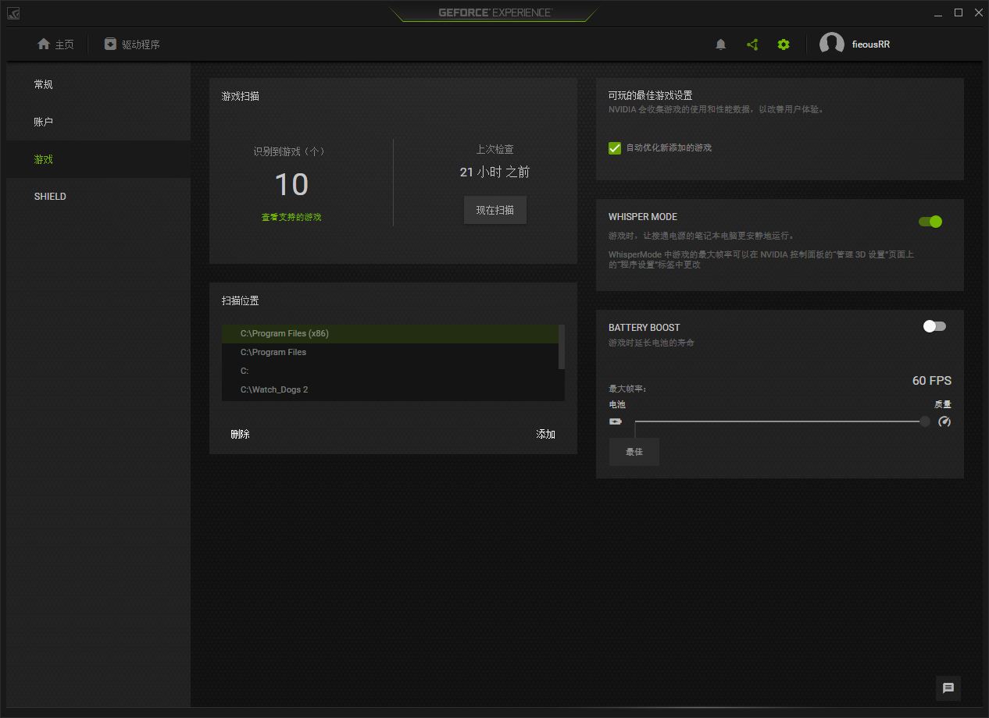Click the games count 10
Screen dimensions: 989x718
coord(291,185)
